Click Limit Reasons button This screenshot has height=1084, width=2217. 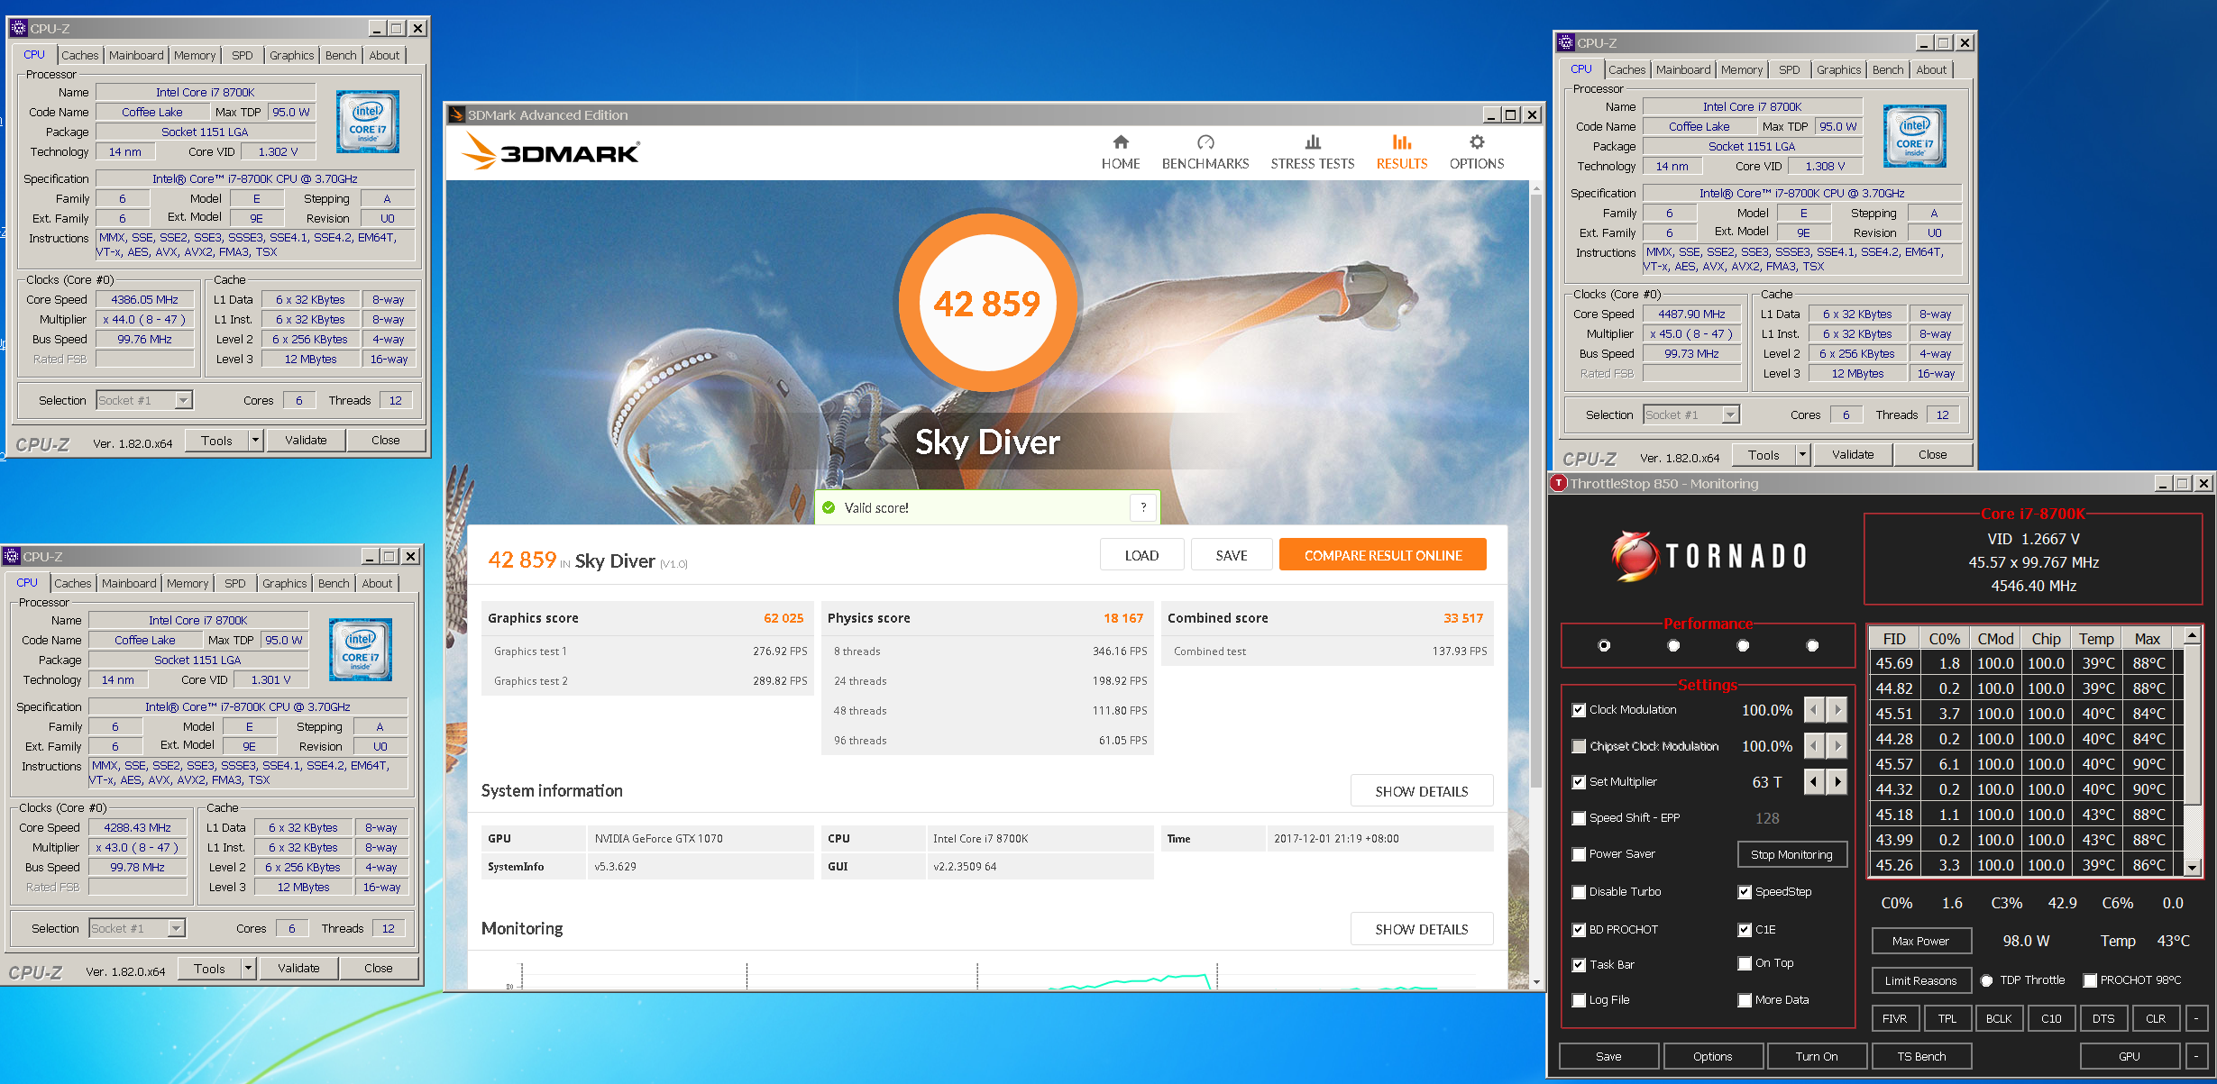coord(1920,980)
